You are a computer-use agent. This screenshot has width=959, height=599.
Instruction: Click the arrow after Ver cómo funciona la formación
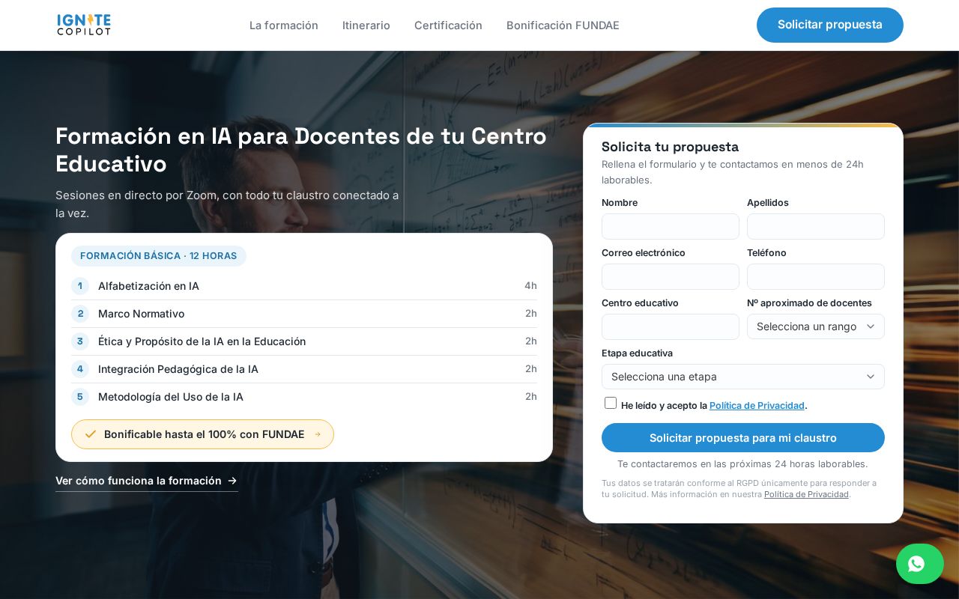[x=232, y=481]
